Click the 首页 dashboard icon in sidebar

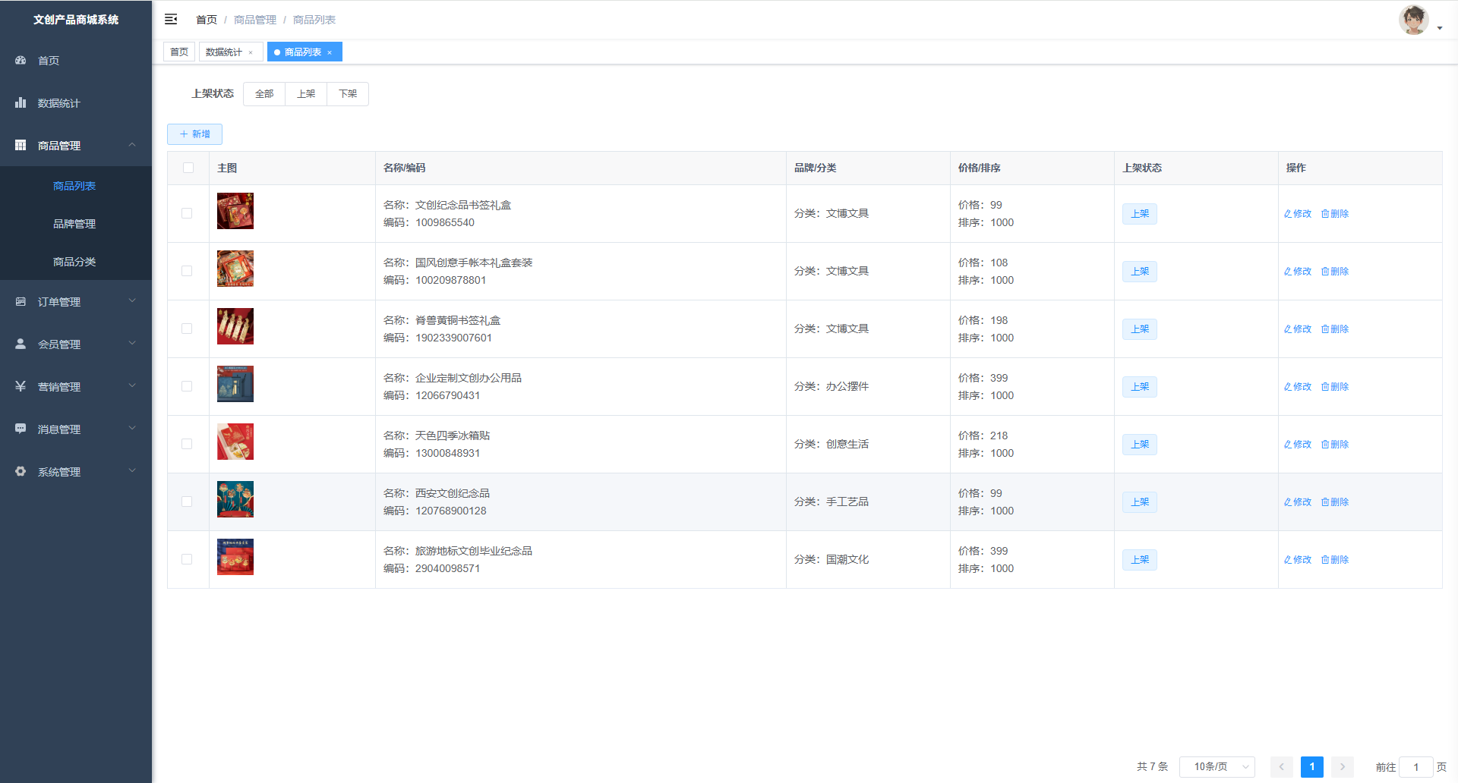pyautogui.click(x=21, y=60)
